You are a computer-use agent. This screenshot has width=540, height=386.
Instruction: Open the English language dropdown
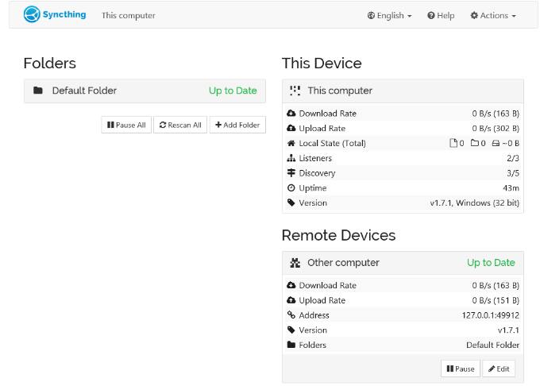pyautogui.click(x=389, y=16)
